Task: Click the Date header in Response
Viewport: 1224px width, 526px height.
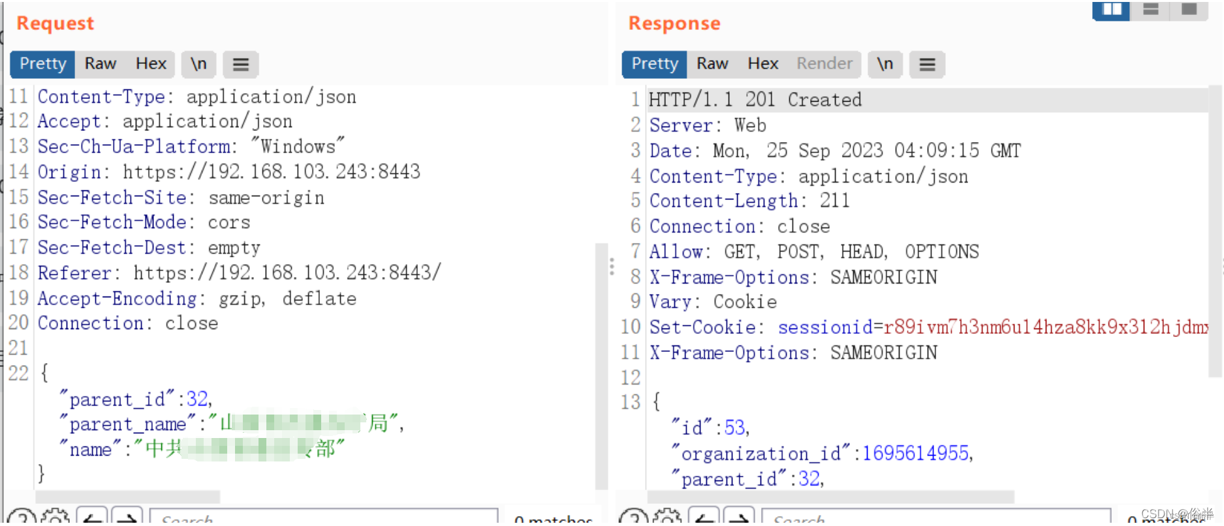Action: coord(835,151)
